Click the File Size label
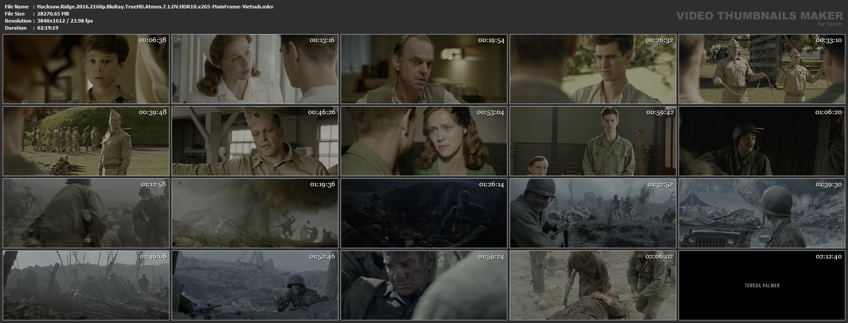848x323 pixels. point(15,14)
